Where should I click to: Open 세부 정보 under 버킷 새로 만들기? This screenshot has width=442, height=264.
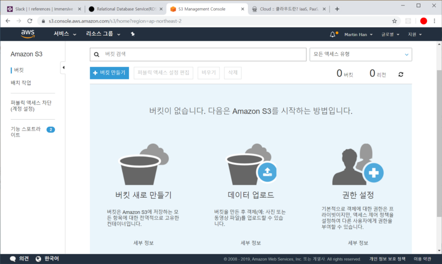pyautogui.click(x=143, y=243)
